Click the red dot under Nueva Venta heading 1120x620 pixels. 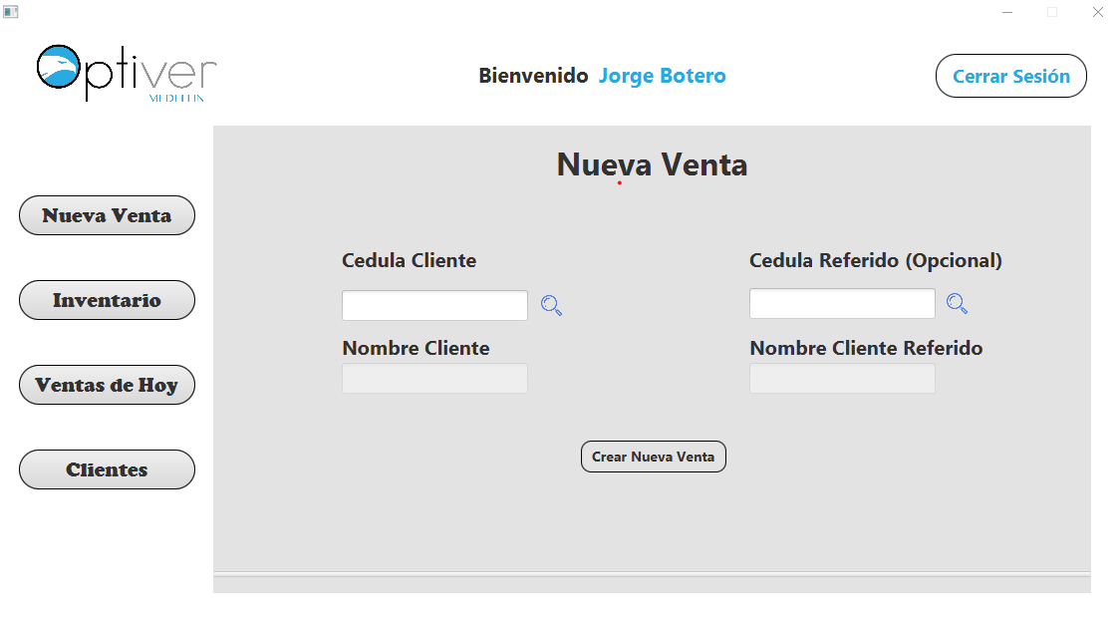[x=618, y=182]
